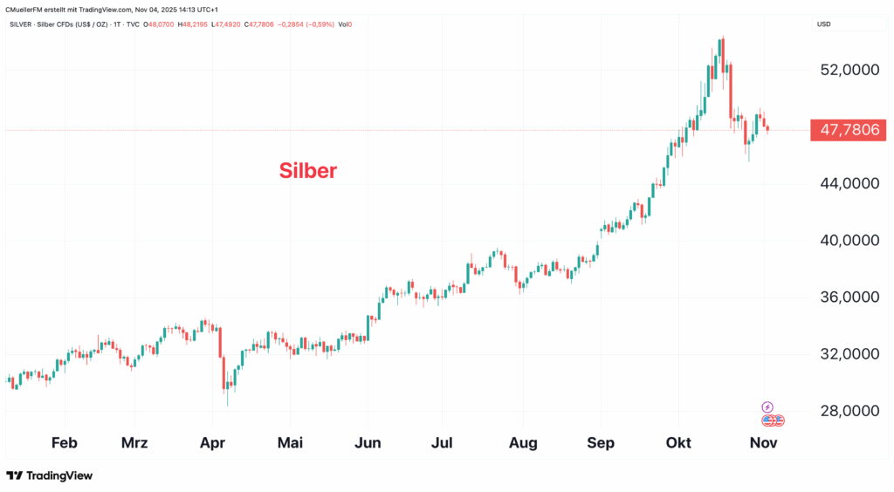
Task: Click the red 47,7806 current price label
Action: (x=847, y=131)
